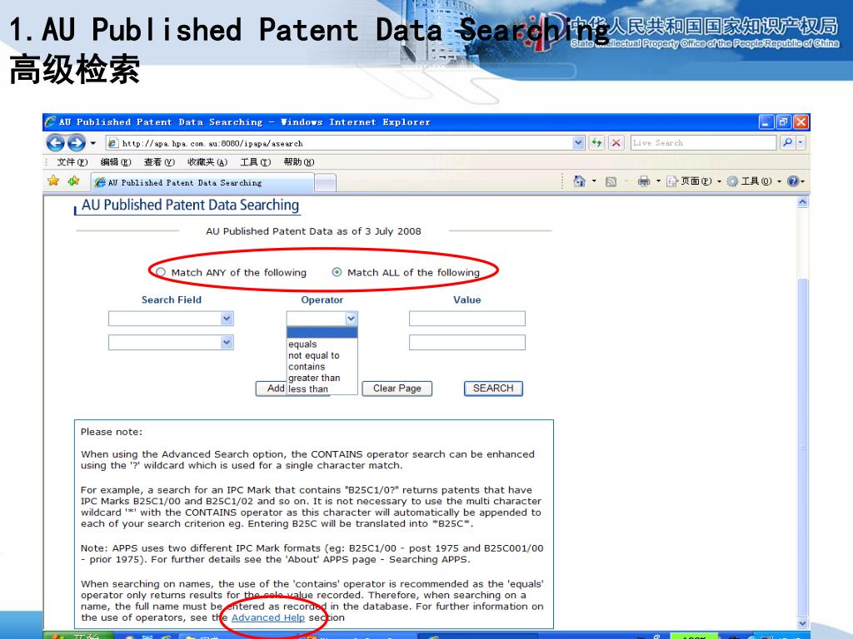Click the scroll up arrow of page scrollbar
This screenshot has width=853, height=639.
click(x=803, y=202)
